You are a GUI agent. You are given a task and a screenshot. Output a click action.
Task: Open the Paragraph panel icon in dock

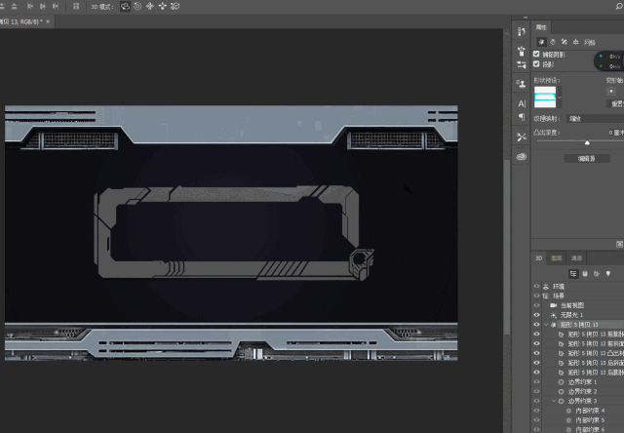pyautogui.click(x=522, y=117)
